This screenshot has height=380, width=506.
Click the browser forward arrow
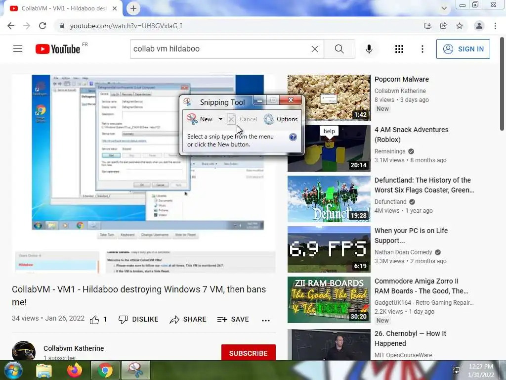27,26
